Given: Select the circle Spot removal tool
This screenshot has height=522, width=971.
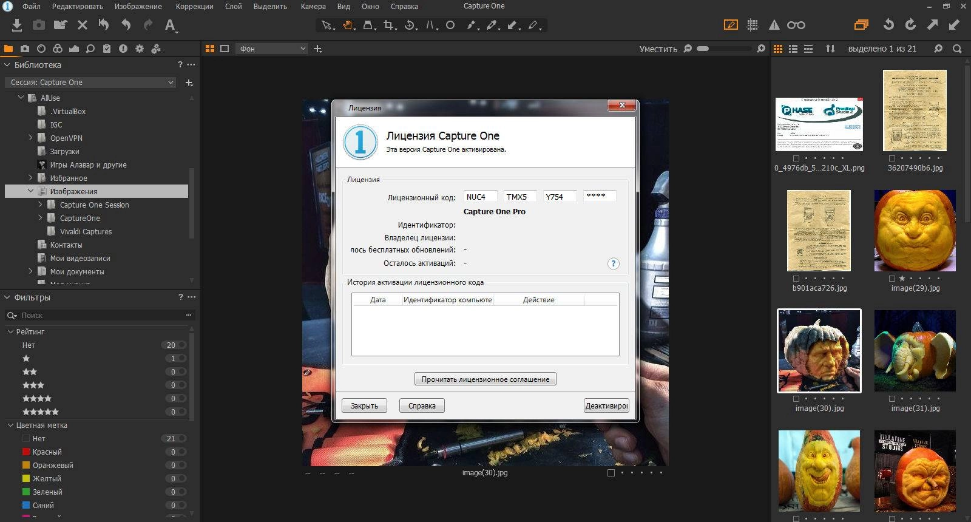Looking at the screenshot, I should click(x=450, y=25).
